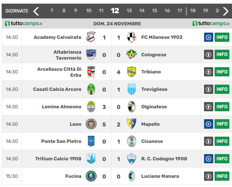232x187 pixels.
Task: Open INFO for Ponte San Pietro match
Action: [222, 141]
